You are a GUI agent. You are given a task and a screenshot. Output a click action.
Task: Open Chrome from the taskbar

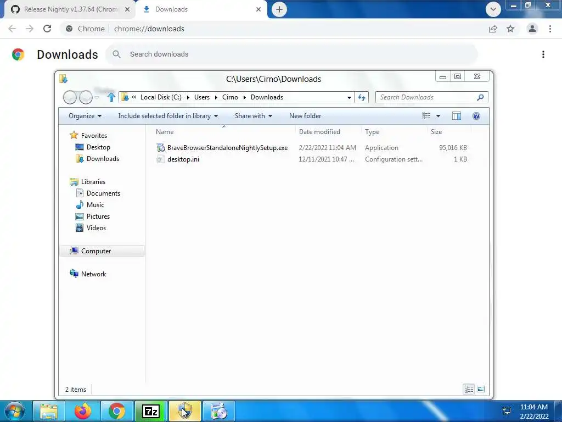point(117,411)
